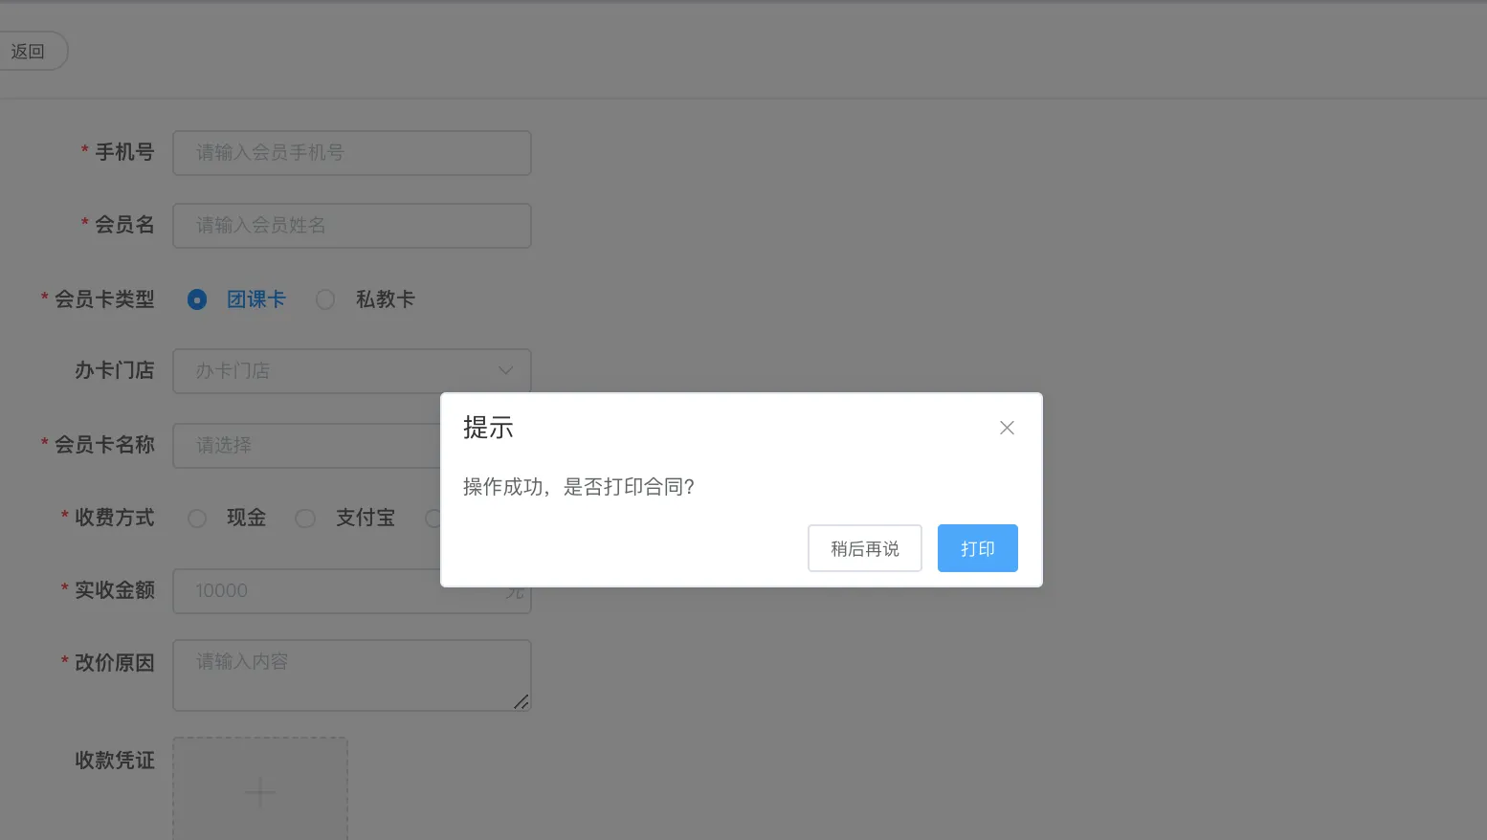This screenshot has height=840, width=1487.
Task: Focus the 手机号 phone number input
Action: coord(351,153)
